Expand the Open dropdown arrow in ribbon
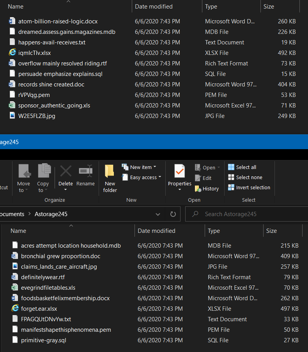Screen dimensions: 308x352 (218, 167)
